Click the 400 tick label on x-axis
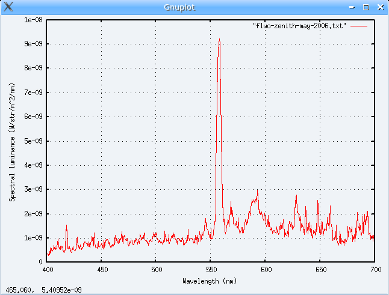 click(47, 270)
